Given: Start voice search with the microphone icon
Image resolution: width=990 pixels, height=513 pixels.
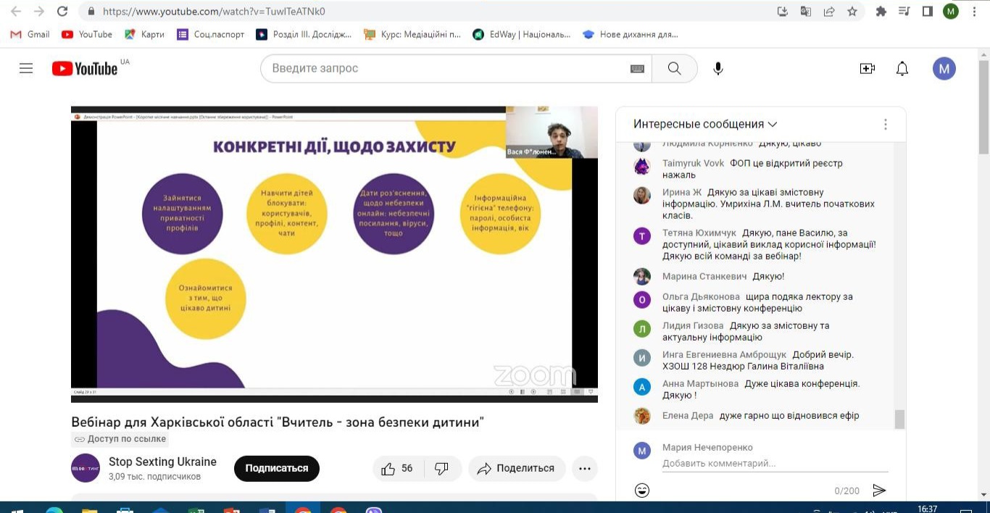Looking at the screenshot, I should tap(717, 69).
